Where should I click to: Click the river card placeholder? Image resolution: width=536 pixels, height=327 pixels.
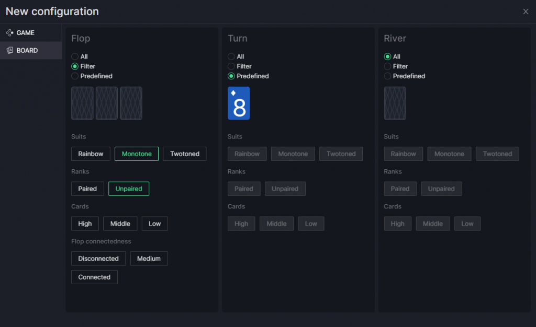pyautogui.click(x=395, y=103)
